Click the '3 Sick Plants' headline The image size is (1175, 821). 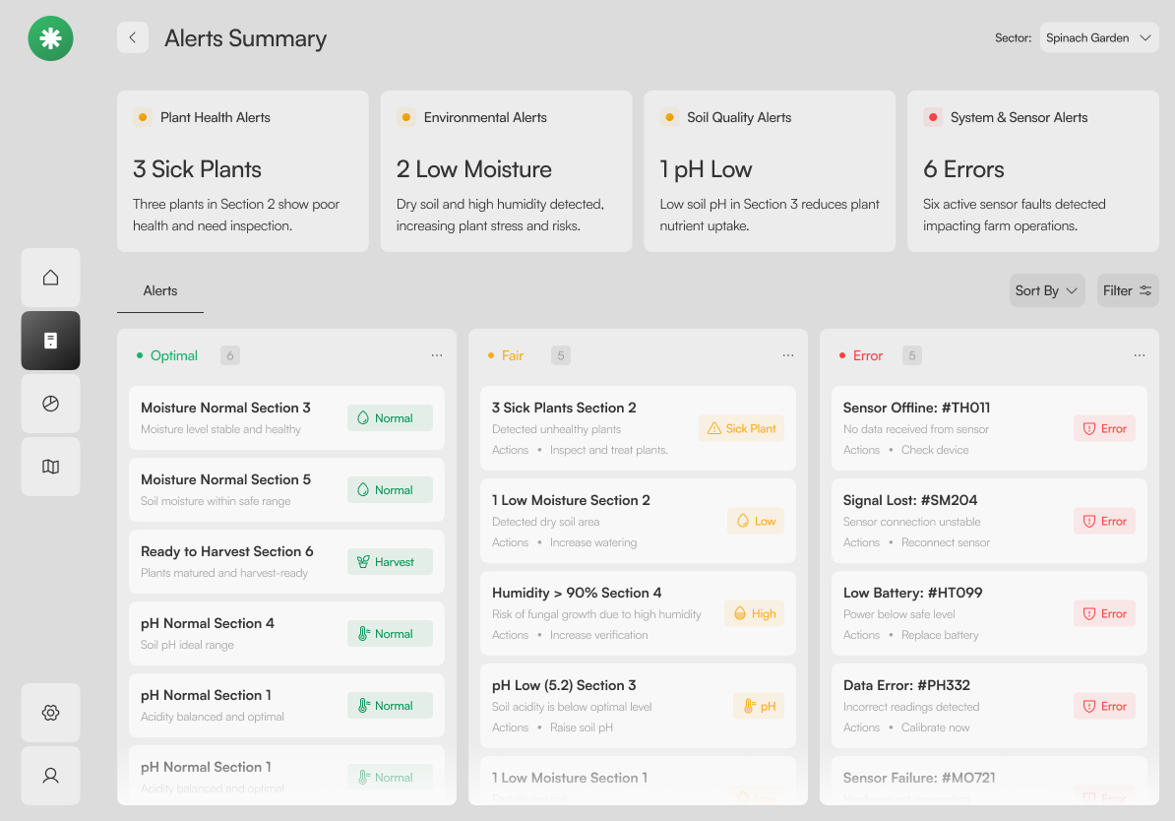[x=197, y=169]
